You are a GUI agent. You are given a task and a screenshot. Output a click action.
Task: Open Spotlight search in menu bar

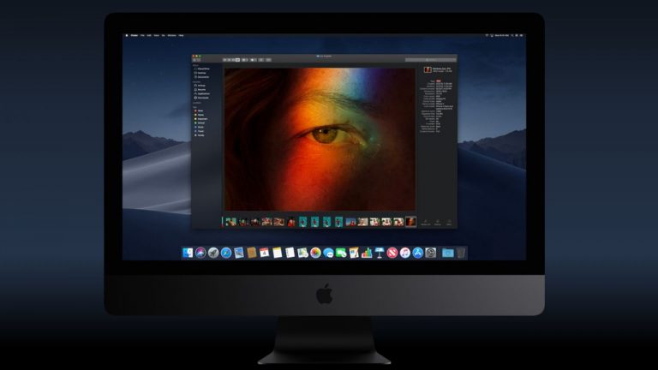(512, 35)
